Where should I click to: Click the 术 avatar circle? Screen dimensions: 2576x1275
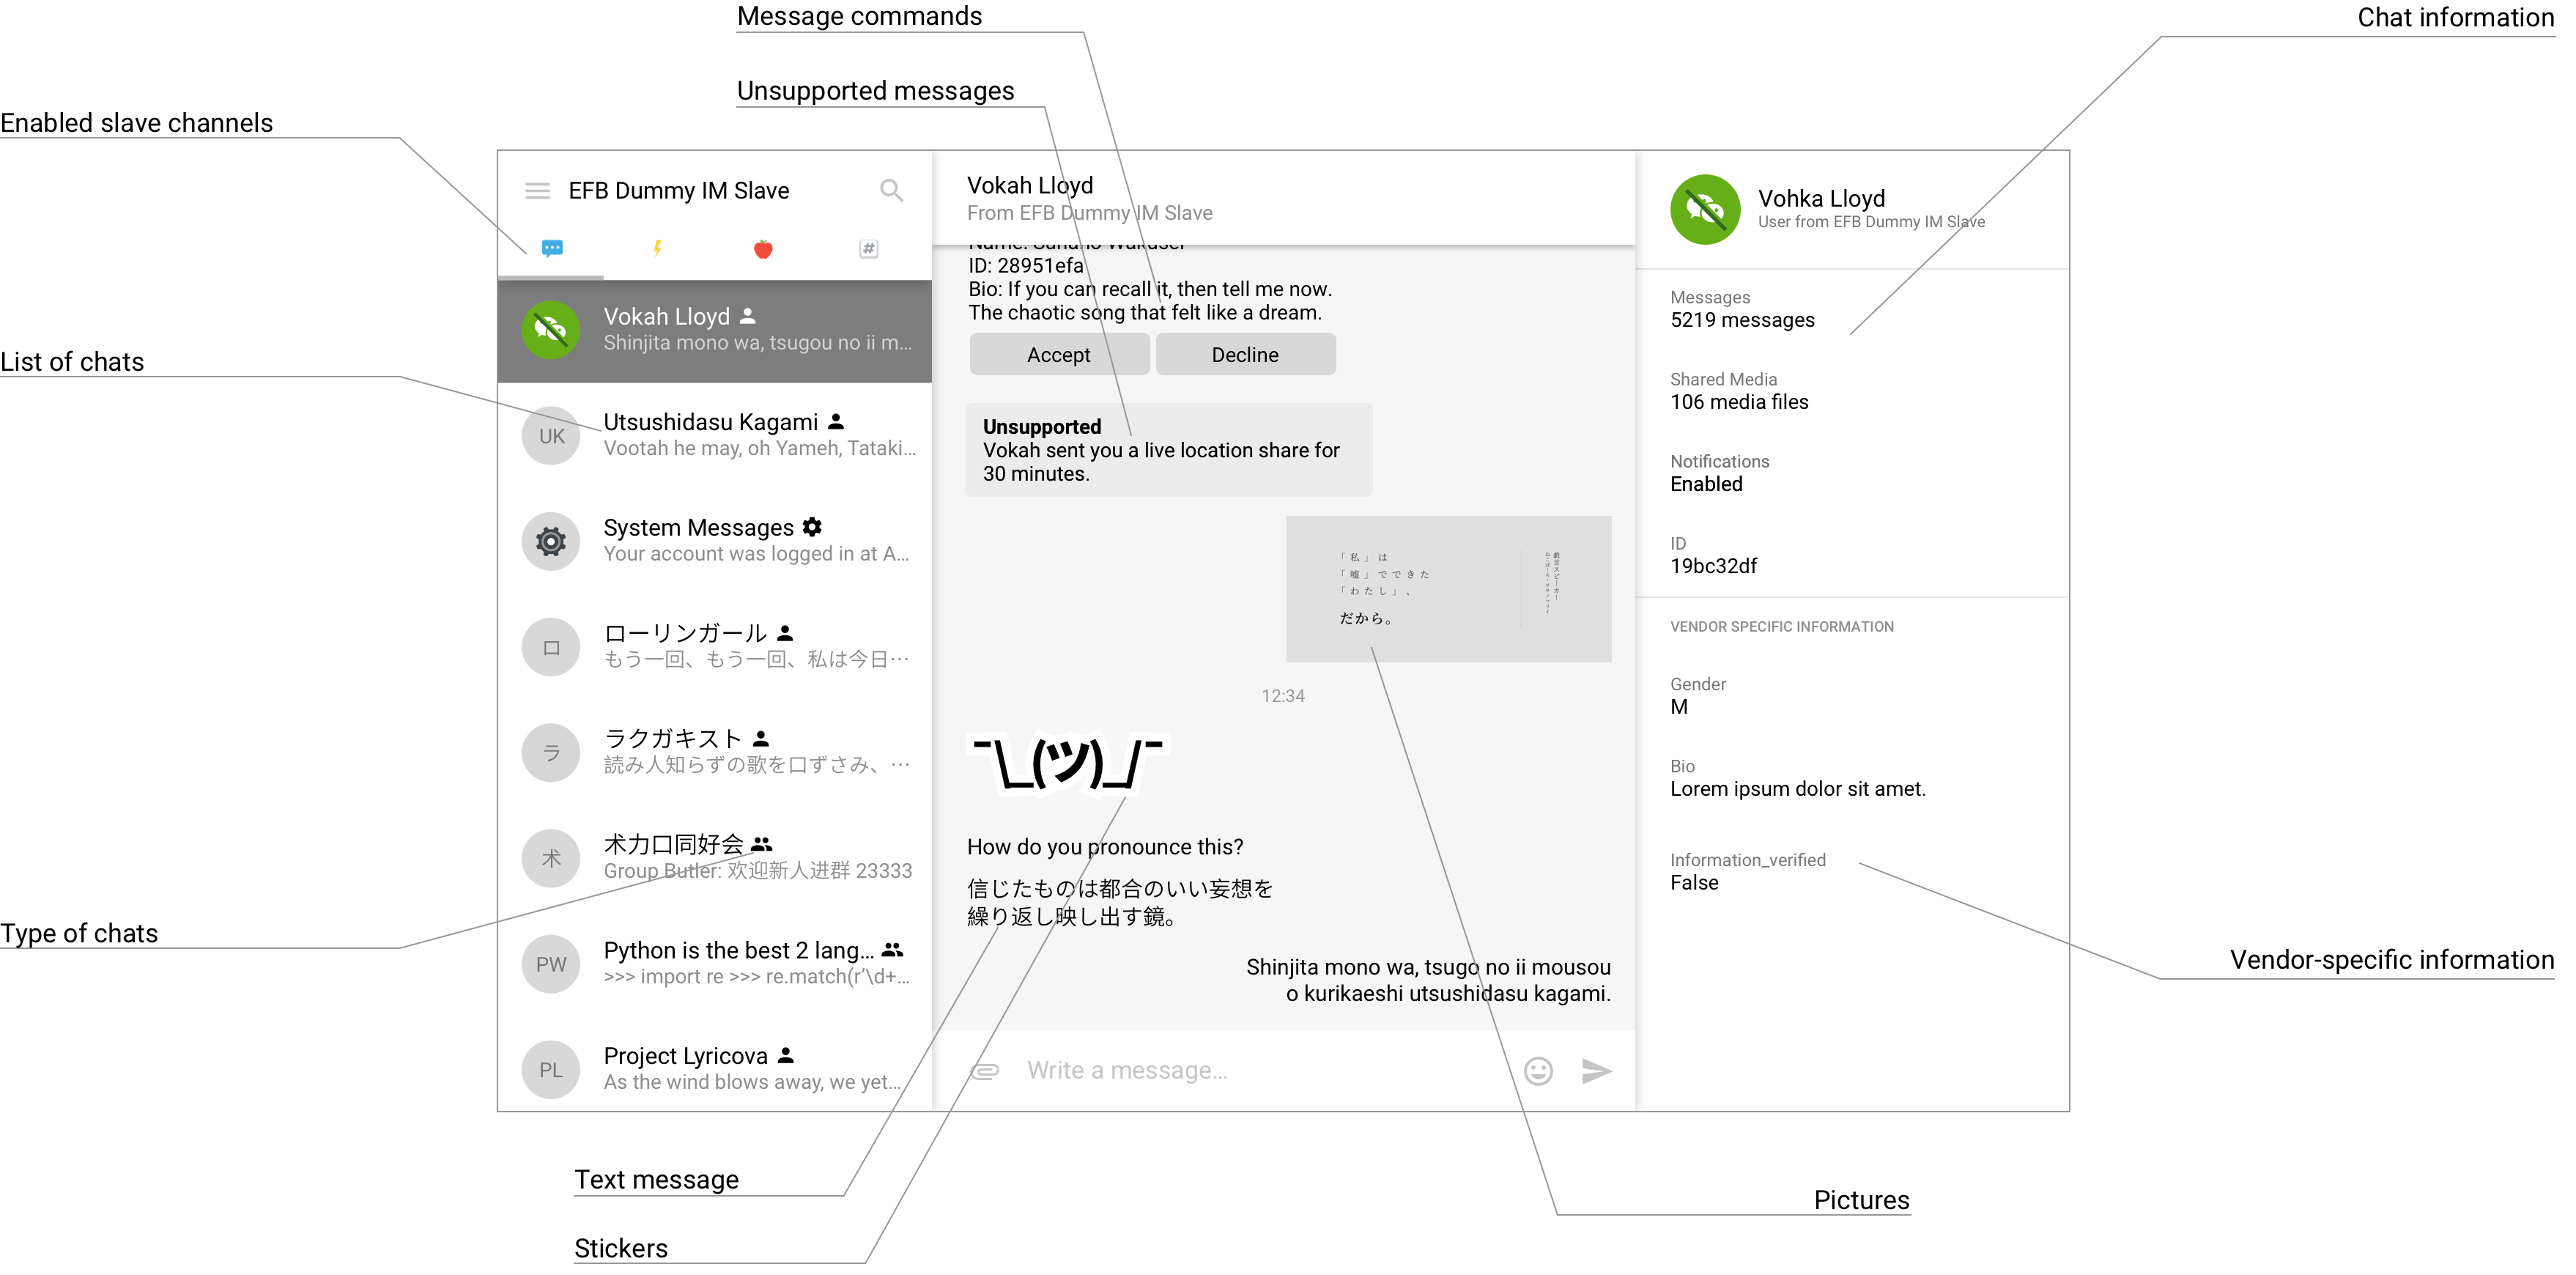[x=551, y=859]
